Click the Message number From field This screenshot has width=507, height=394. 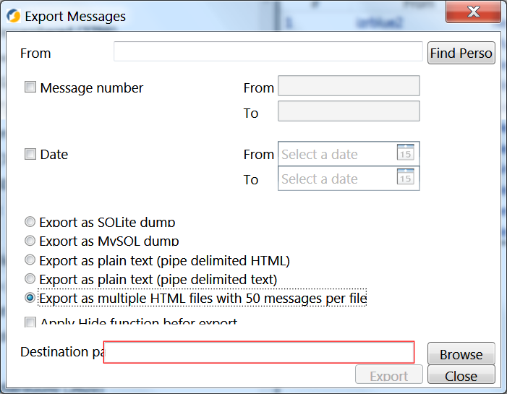pyautogui.click(x=349, y=86)
